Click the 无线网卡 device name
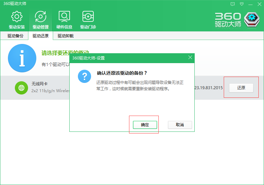Viewport: 264px width, 185px height. click(x=40, y=84)
